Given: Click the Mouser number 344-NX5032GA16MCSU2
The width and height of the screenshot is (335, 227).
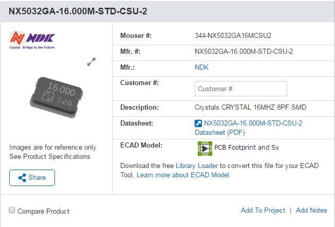Looking at the screenshot, I should 233,35.
